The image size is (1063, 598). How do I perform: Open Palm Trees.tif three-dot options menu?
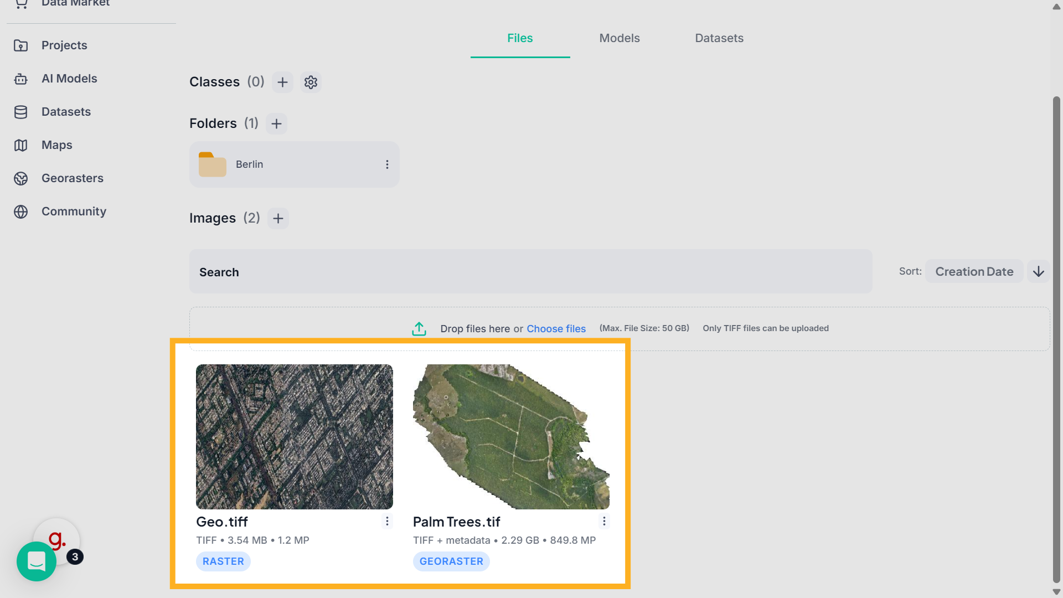point(604,521)
